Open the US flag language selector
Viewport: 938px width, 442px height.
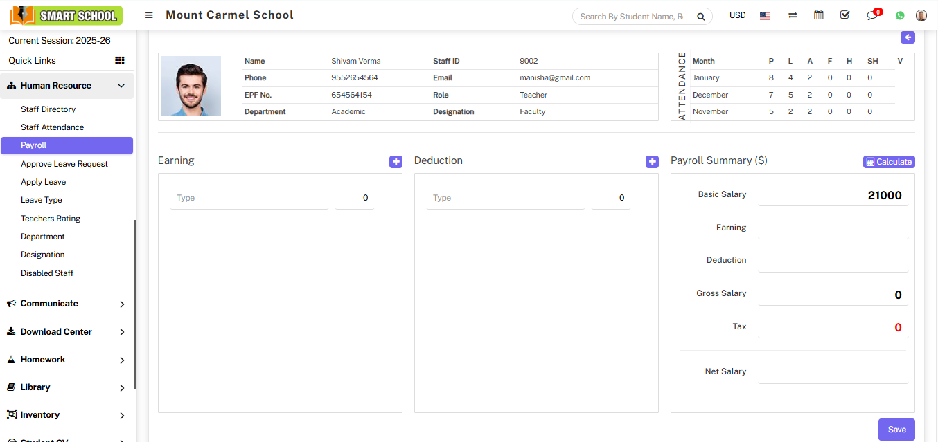(x=765, y=16)
